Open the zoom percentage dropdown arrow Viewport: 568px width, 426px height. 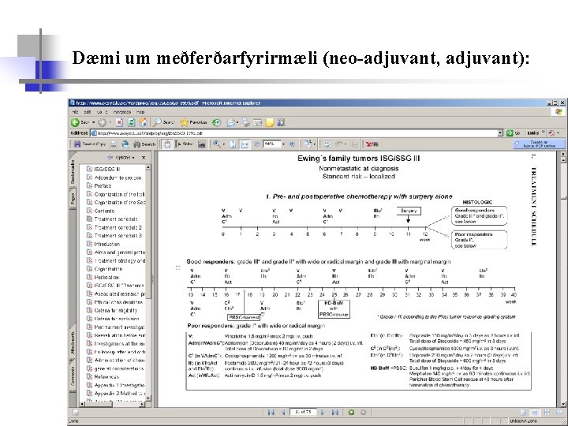283,144
